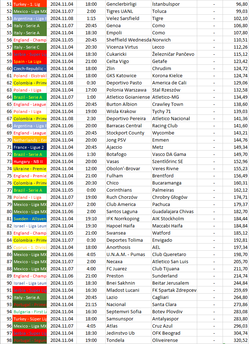Click row number 98 for Tondela
Image resolution: width=249 pixels, height=344 pixels.
coord(6,340)
